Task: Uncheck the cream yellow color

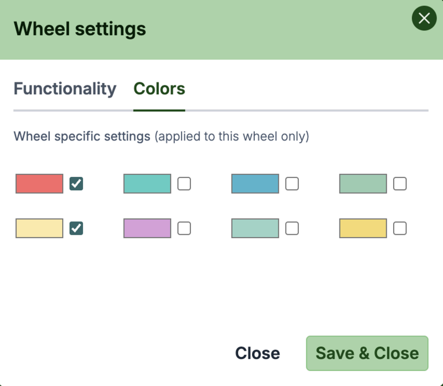Action: (x=76, y=228)
